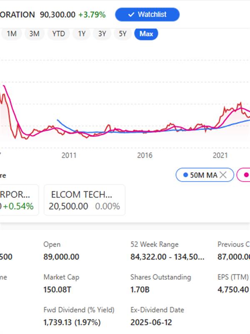Click the pink dot on the second indicator chip
This screenshot has width=250, height=334.
[246, 175]
